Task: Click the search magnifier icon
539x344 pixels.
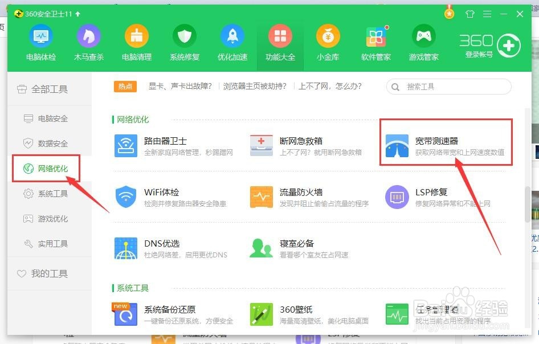Action: point(395,87)
